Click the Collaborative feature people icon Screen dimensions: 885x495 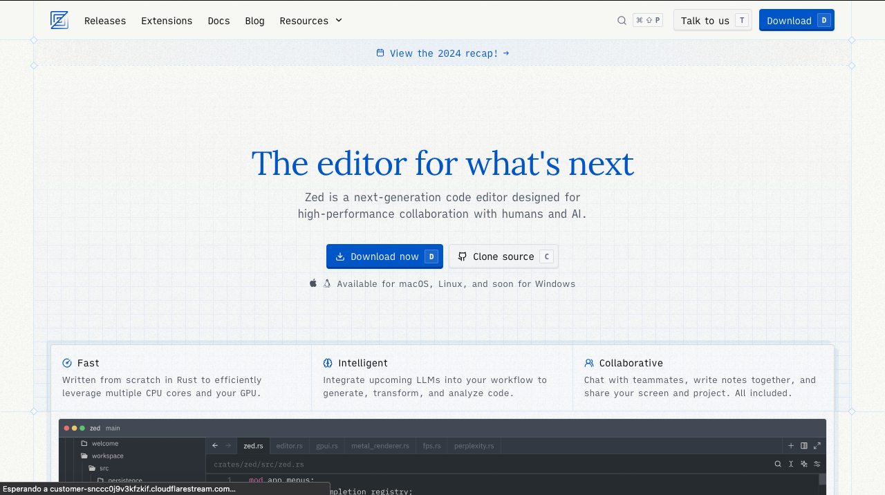pyautogui.click(x=589, y=363)
